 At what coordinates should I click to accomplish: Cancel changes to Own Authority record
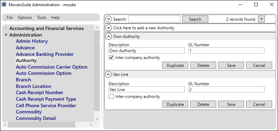(259, 65)
